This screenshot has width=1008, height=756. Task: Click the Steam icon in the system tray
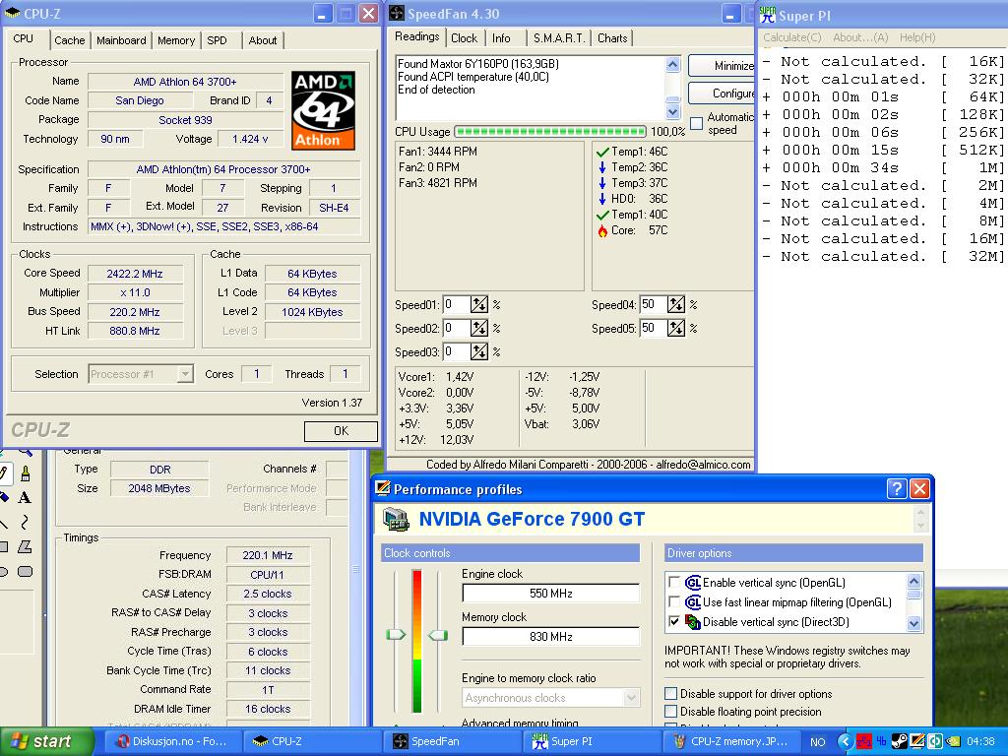(x=900, y=742)
